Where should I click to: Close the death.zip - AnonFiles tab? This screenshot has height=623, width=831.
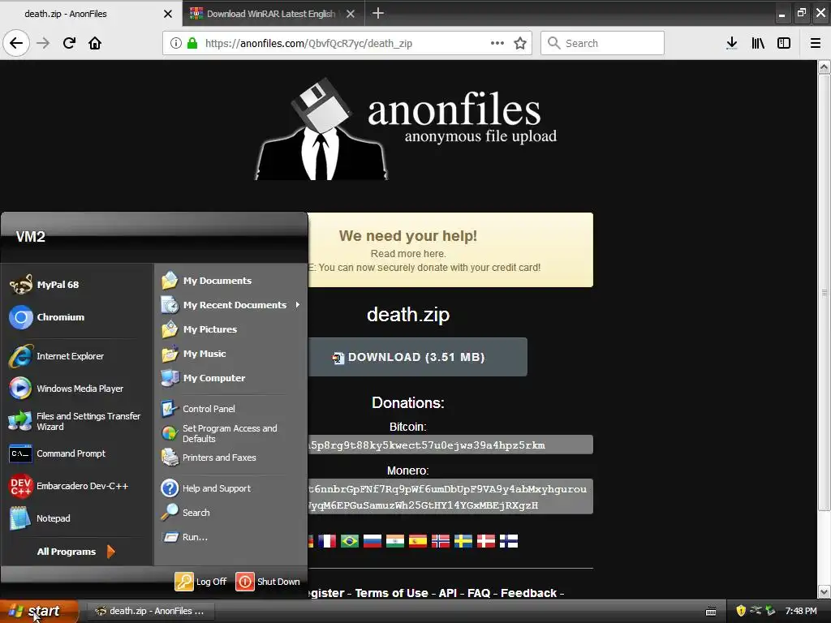[168, 14]
